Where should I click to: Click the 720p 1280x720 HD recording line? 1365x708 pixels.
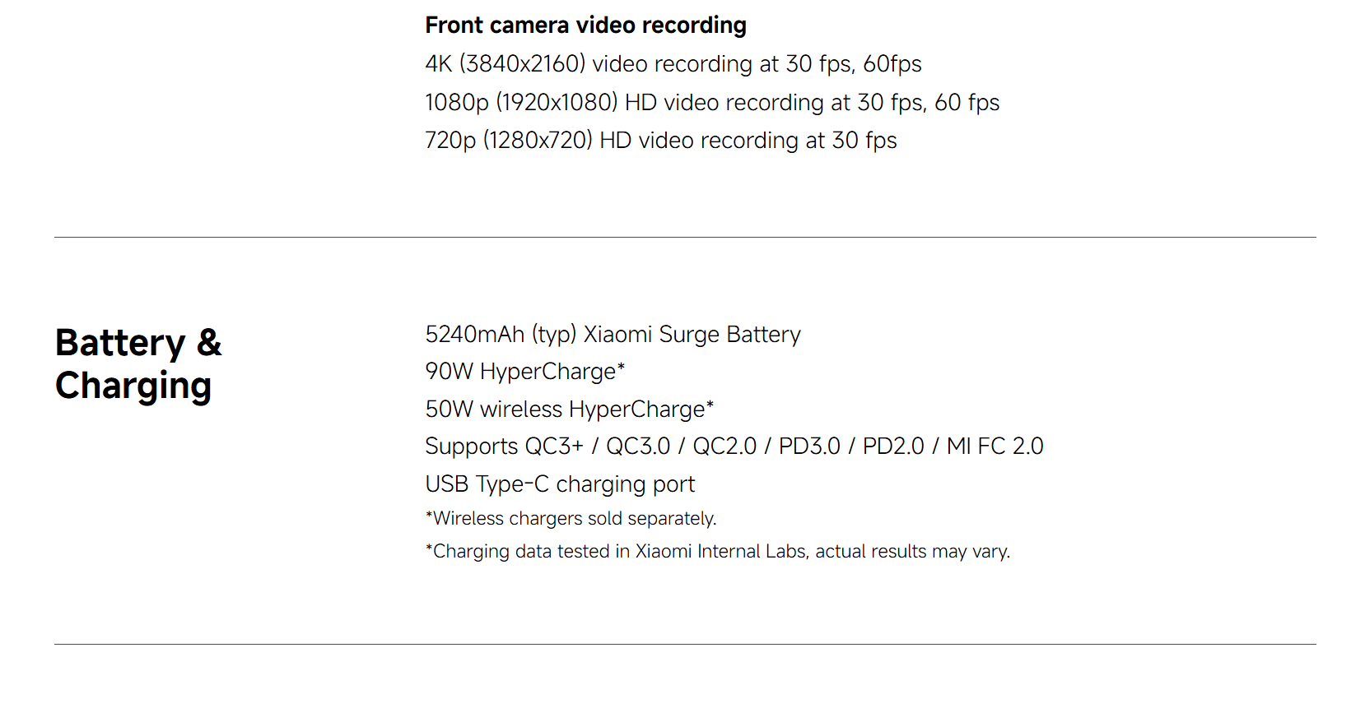(x=660, y=141)
